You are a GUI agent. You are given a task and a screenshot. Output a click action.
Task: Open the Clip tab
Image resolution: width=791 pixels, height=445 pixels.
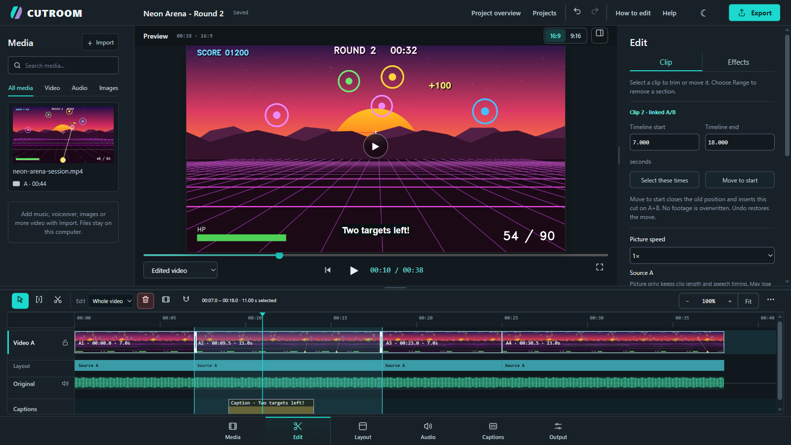(665, 62)
